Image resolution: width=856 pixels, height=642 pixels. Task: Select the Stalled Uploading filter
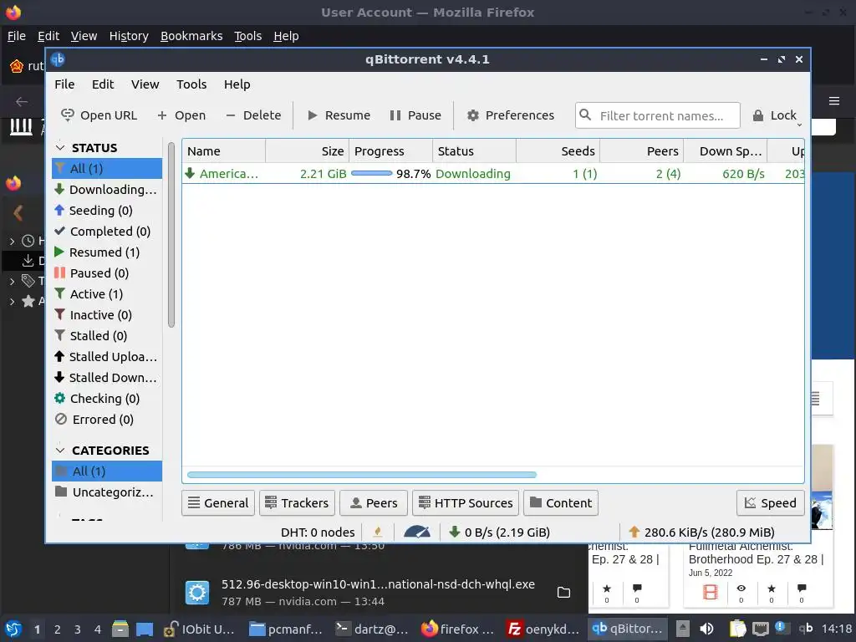click(x=107, y=356)
